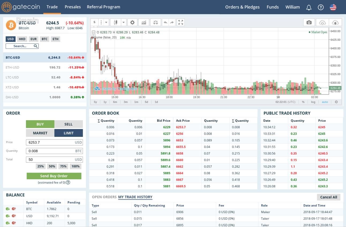Filter markets by ETH currency
Screen dimensions: 346x227
pyautogui.click(x=55, y=39)
